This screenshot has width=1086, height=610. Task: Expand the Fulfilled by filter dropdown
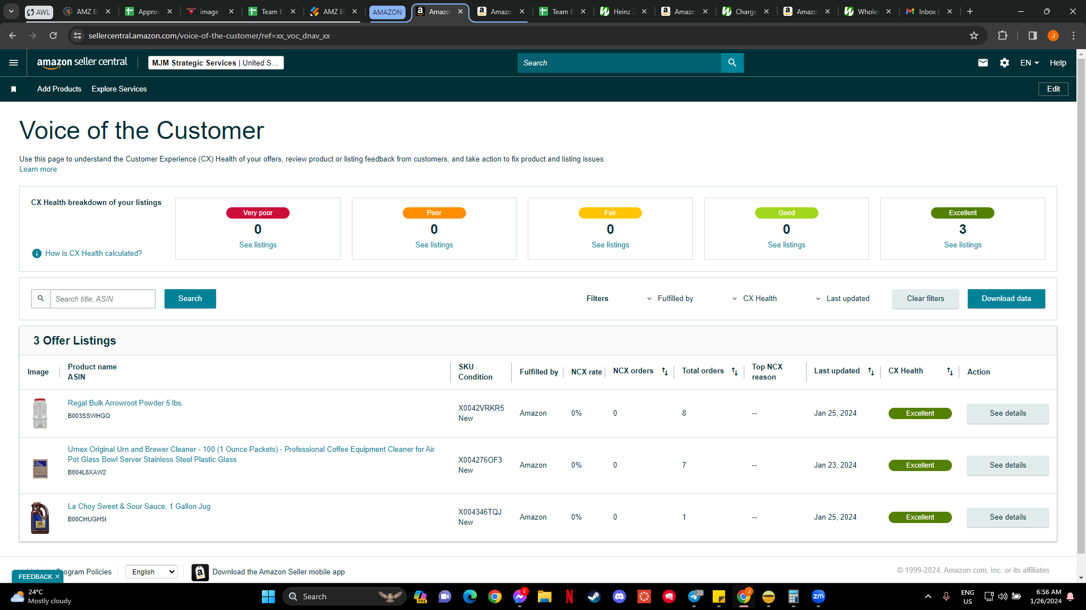(x=670, y=299)
